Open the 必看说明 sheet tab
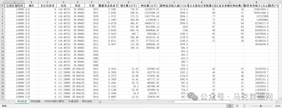Image resolution: width=282 pixels, height=108 pixels. pyautogui.click(x=73, y=102)
